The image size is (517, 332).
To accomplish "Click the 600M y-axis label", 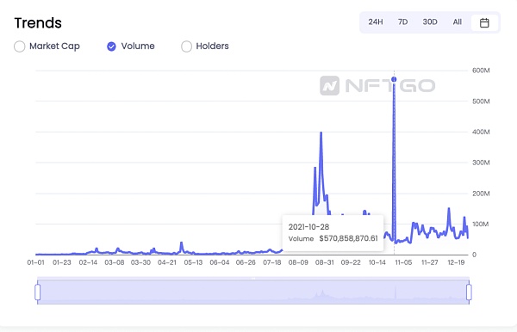I will click(x=481, y=71).
